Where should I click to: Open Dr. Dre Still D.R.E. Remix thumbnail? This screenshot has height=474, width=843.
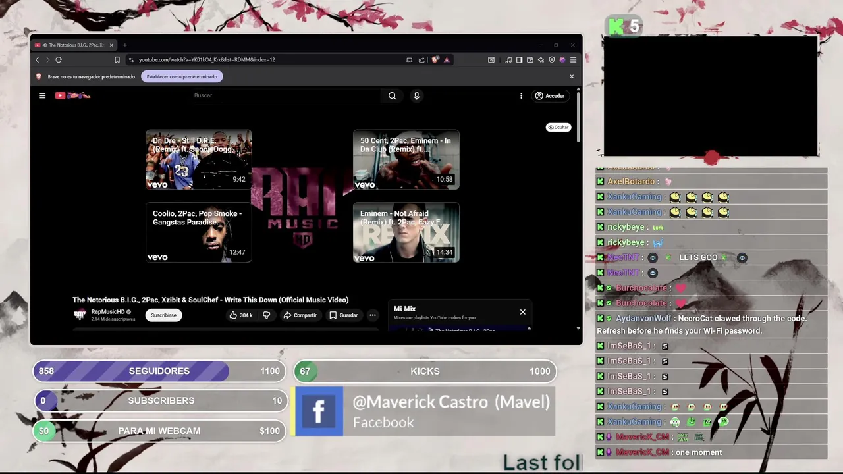click(x=199, y=160)
